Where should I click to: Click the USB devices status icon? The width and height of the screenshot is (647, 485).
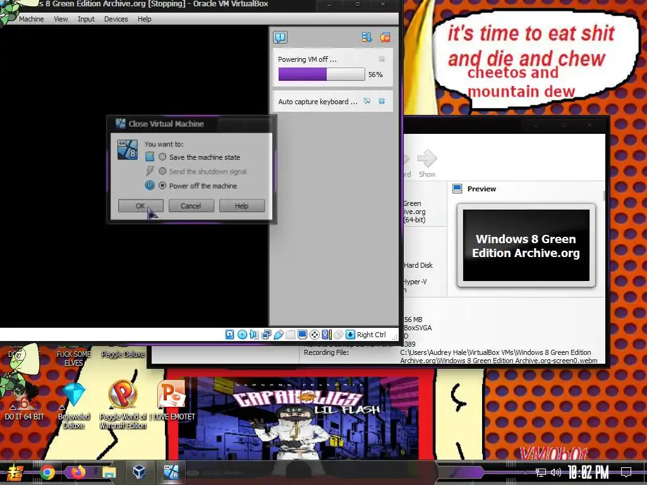279,335
